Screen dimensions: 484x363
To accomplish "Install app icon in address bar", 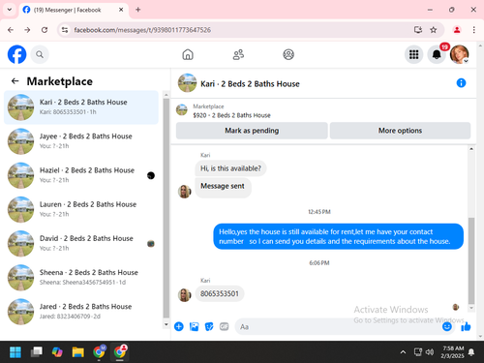I will [x=418, y=30].
